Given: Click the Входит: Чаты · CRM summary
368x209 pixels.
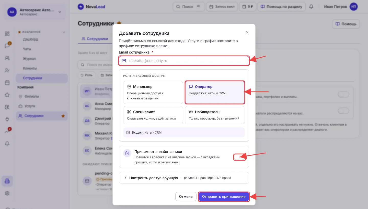Looking at the screenshot, I should tap(184, 133).
